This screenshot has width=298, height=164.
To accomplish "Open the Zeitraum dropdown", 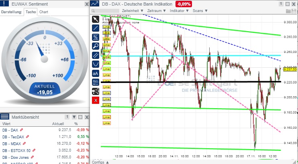I will [156, 11].
